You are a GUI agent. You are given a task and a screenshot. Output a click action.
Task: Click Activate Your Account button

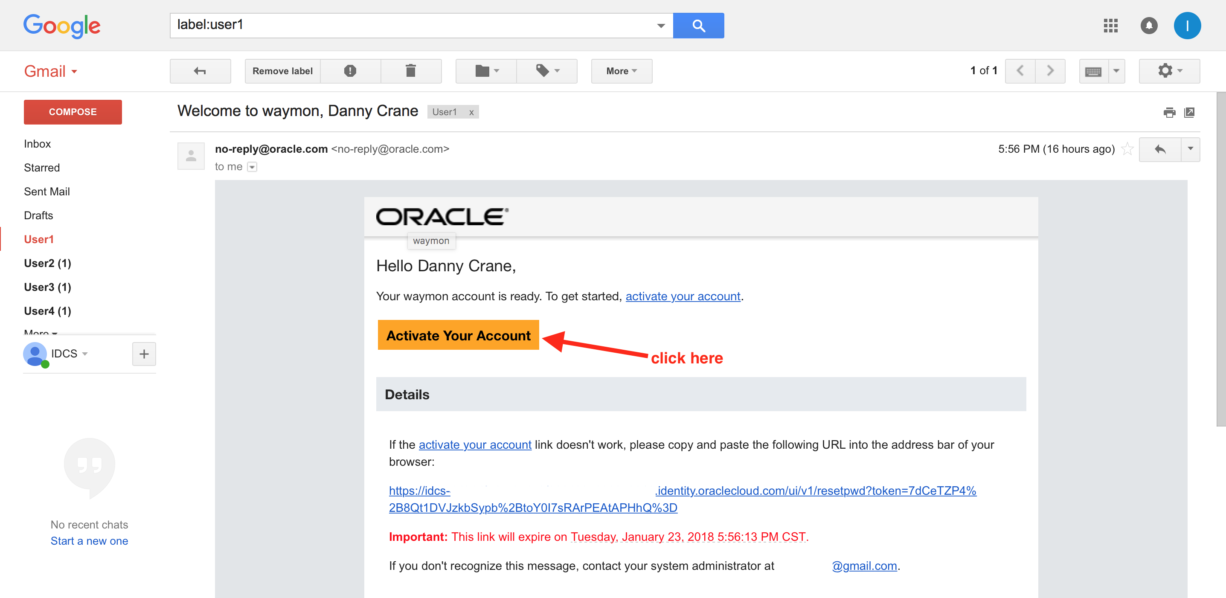pyautogui.click(x=458, y=335)
